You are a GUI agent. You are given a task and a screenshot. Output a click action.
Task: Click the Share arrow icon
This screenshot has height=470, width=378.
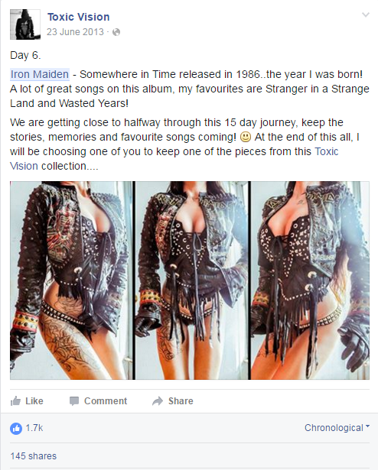pos(158,401)
